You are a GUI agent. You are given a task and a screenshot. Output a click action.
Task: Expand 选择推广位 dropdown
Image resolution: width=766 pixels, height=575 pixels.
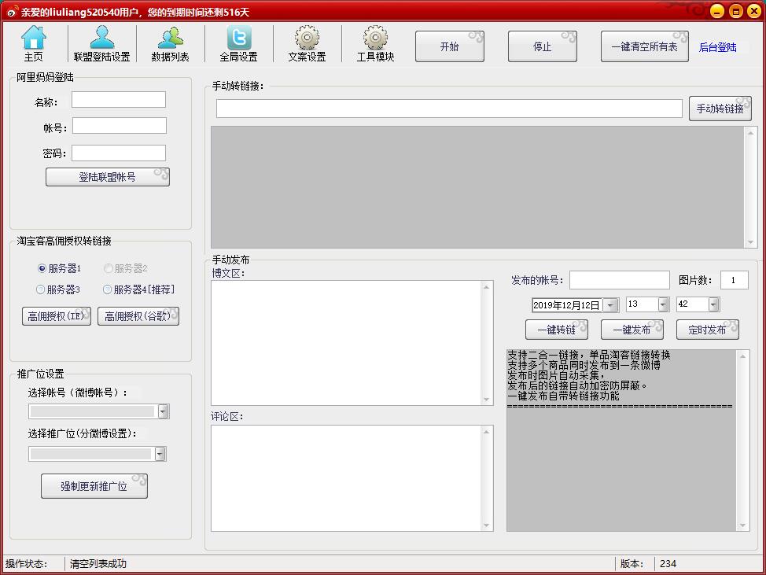click(x=160, y=454)
